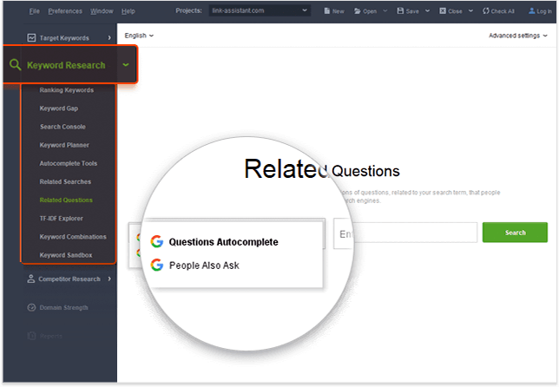Screen dimensions: 559x387
Task: Click the New project icon
Action: click(326, 11)
